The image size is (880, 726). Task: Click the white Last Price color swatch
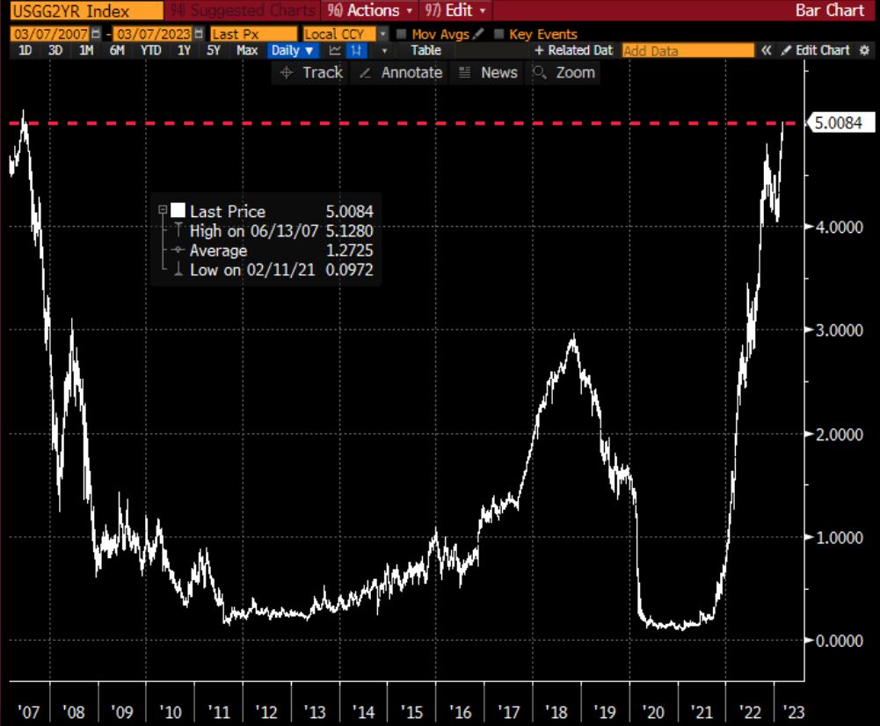[x=178, y=210]
